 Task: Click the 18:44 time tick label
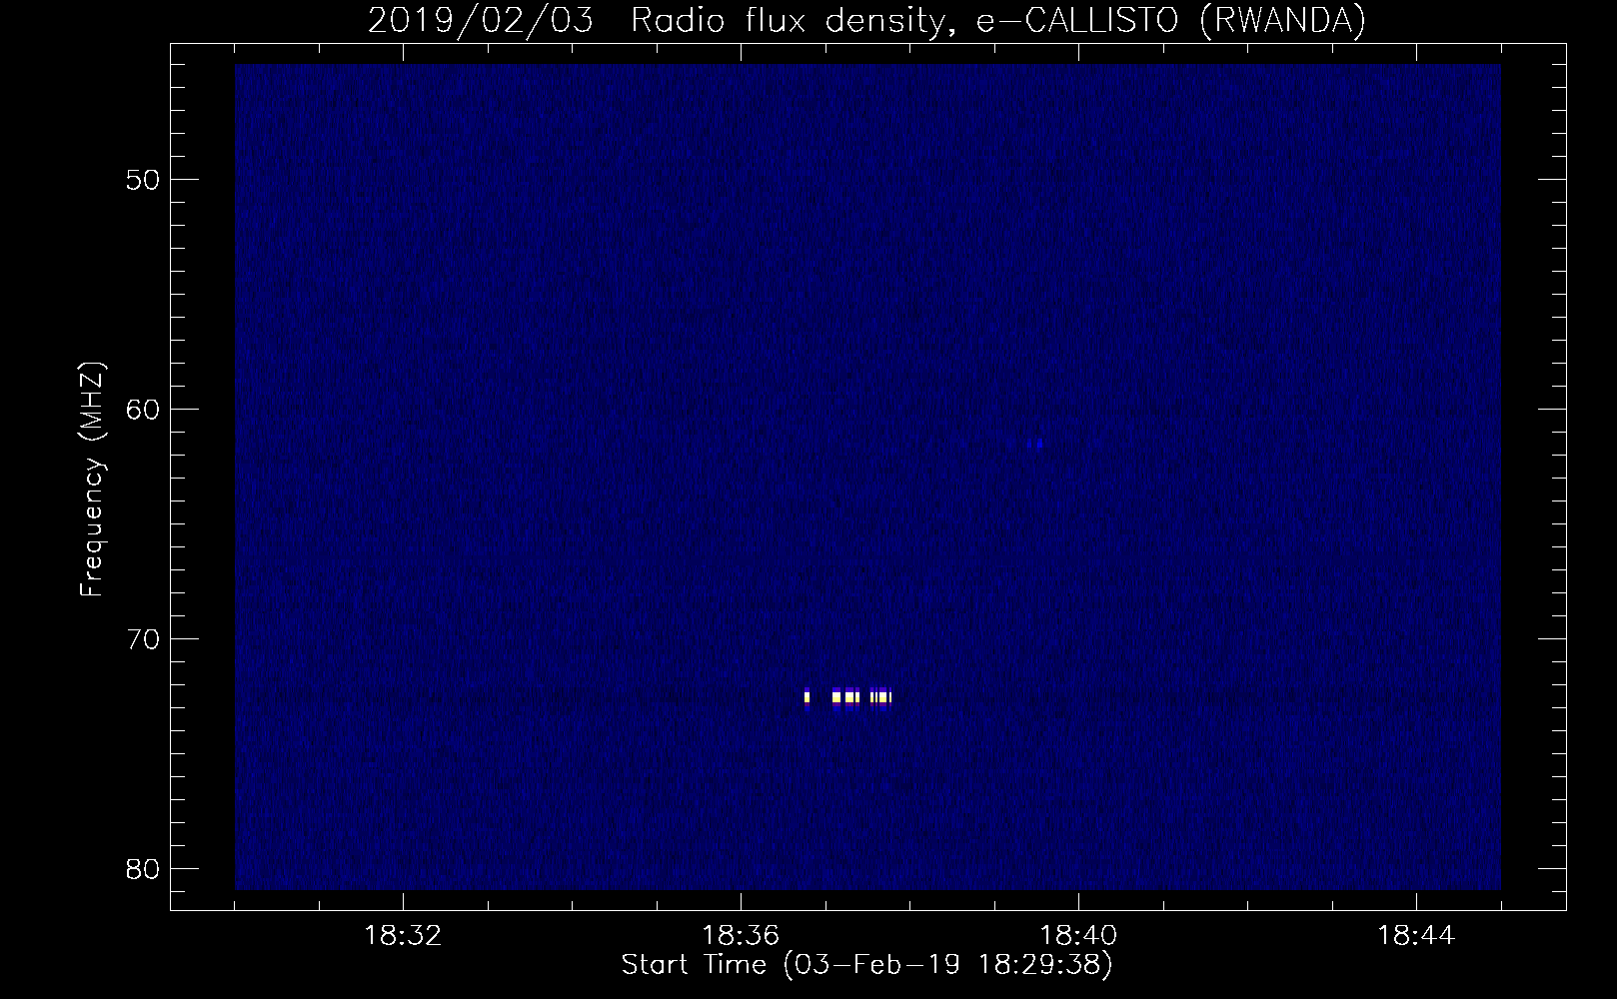(1416, 936)
